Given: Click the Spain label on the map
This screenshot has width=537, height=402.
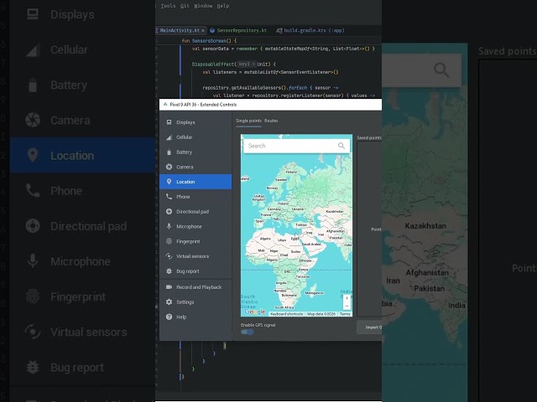Looking at the screenshot, I should (x=260, y=221).
